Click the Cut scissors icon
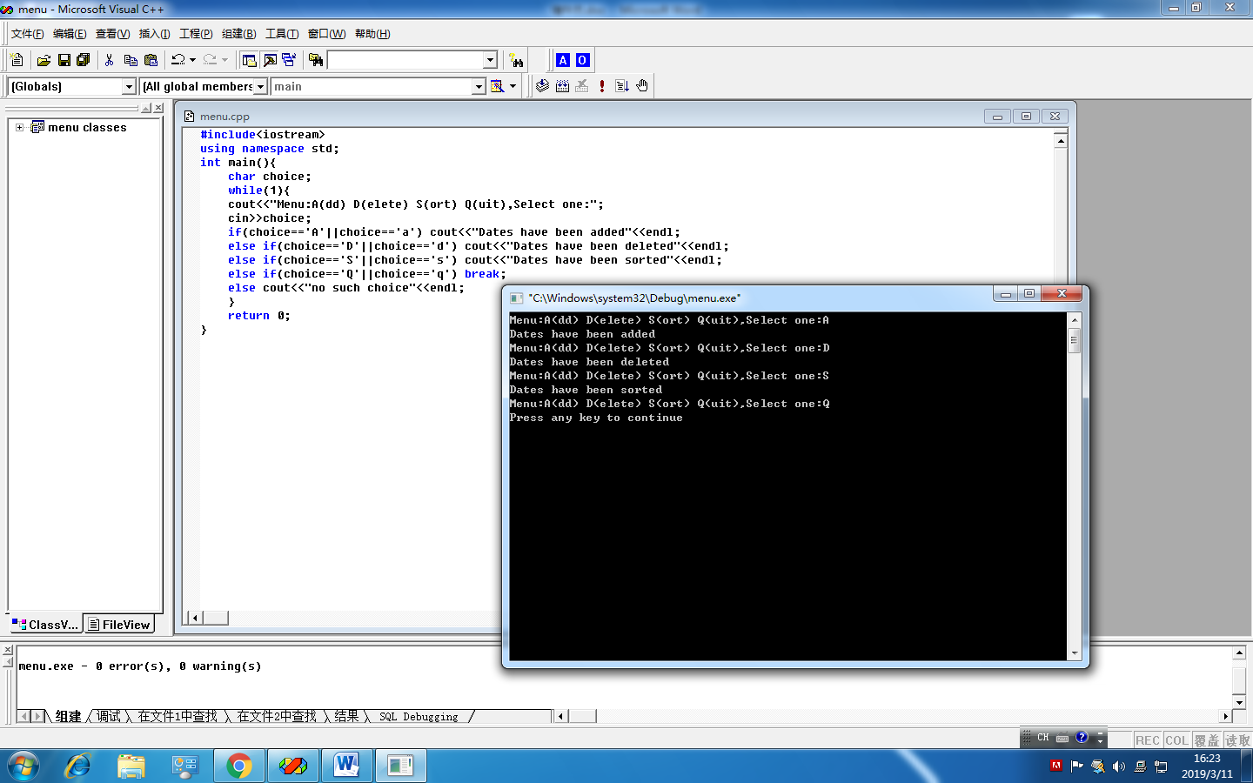 [x=109, y=60]
